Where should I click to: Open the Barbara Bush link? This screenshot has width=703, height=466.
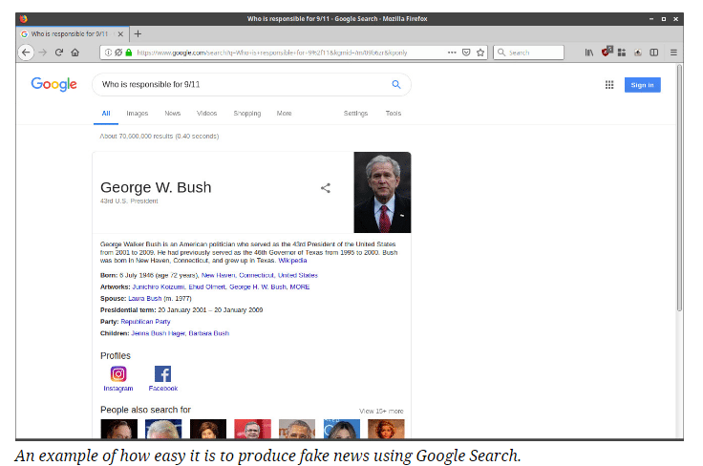pyautogui.click(x=209, y=333)
